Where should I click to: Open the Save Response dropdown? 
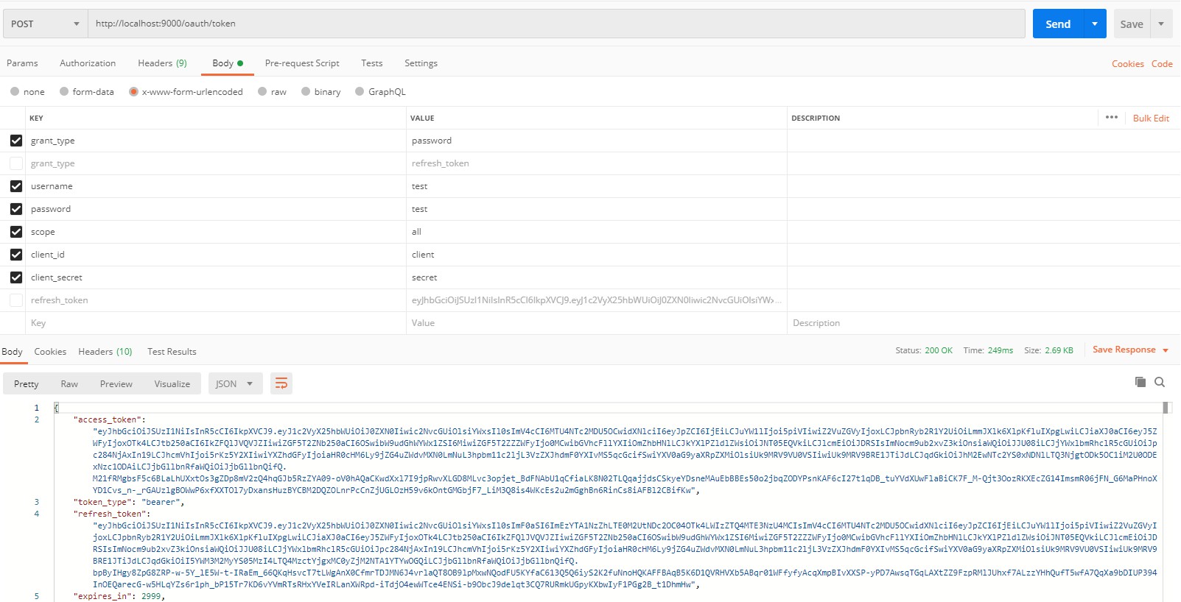(x=1130, y=350)
